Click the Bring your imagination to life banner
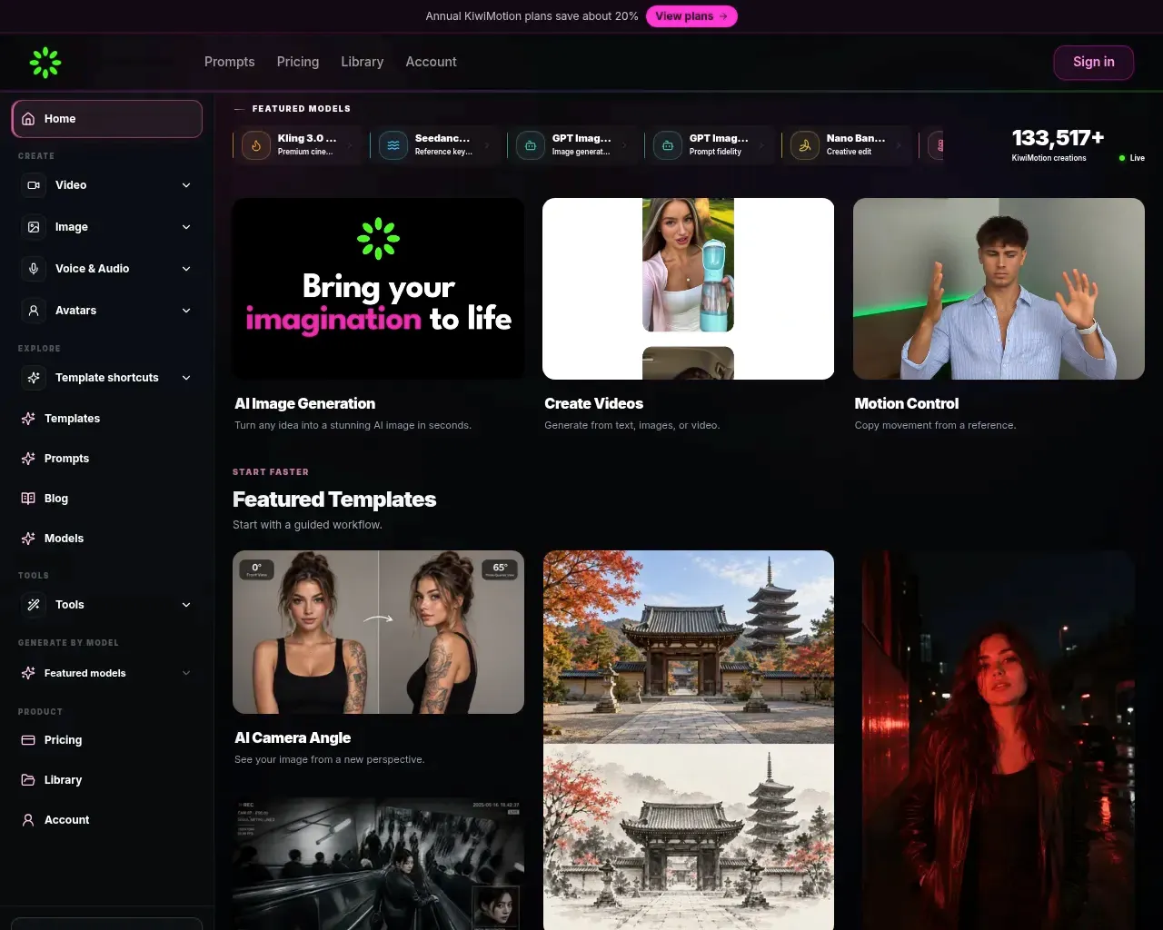 click(378, 289)
